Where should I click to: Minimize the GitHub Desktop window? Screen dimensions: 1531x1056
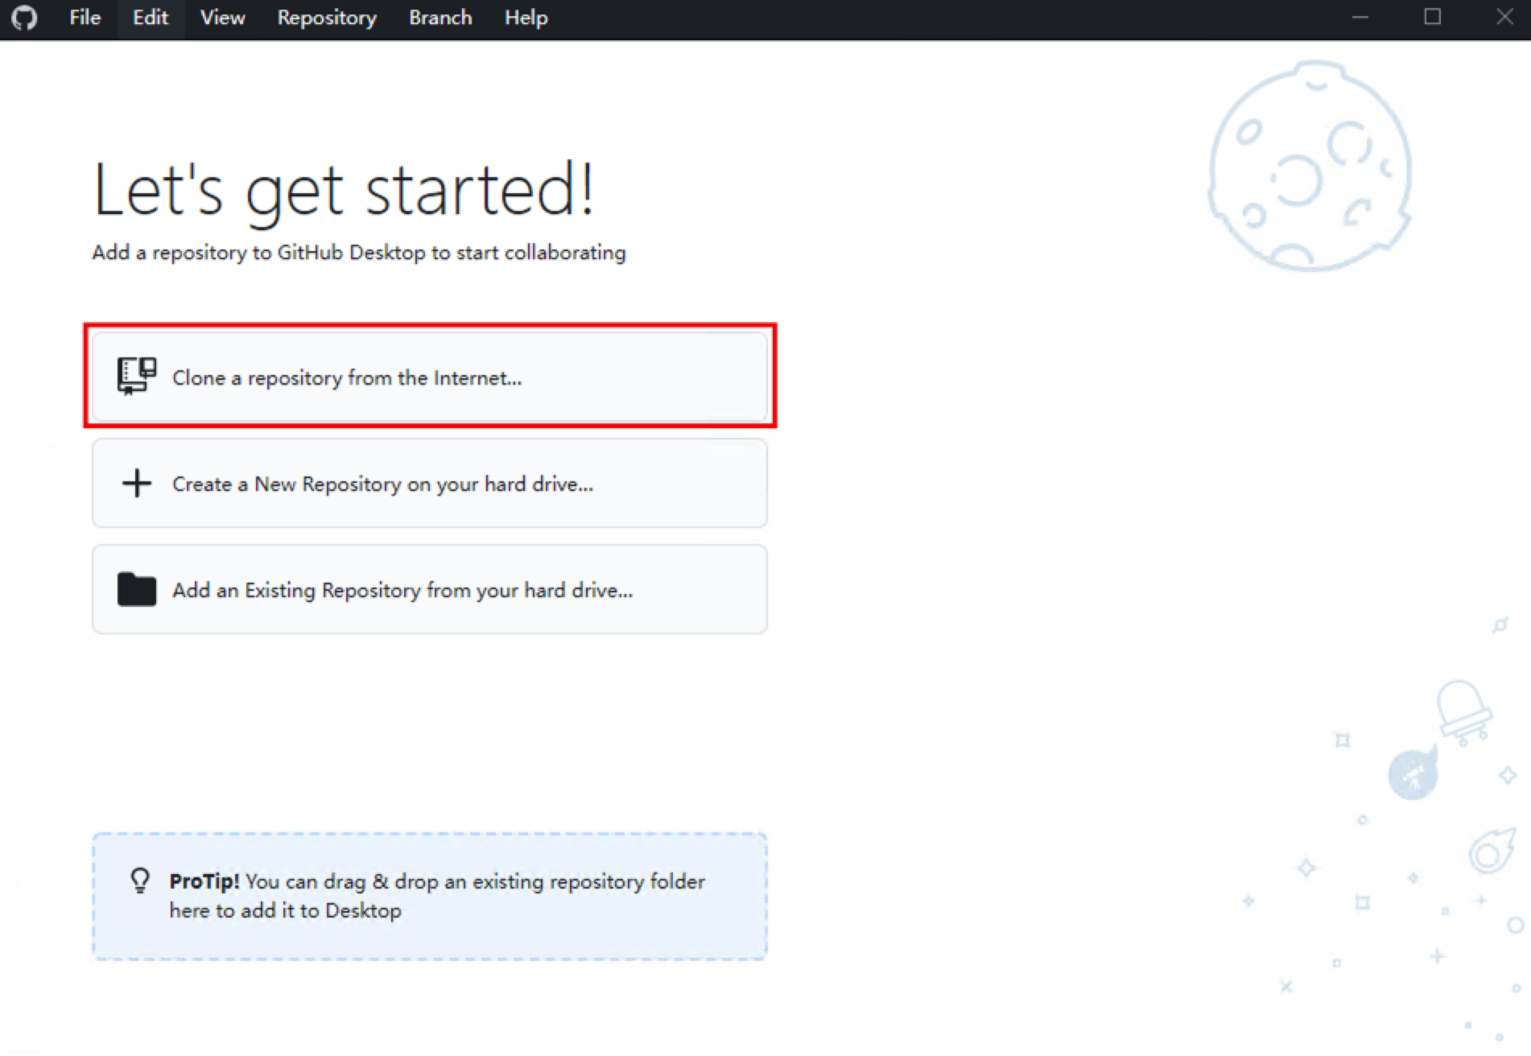click(1360, 18)
